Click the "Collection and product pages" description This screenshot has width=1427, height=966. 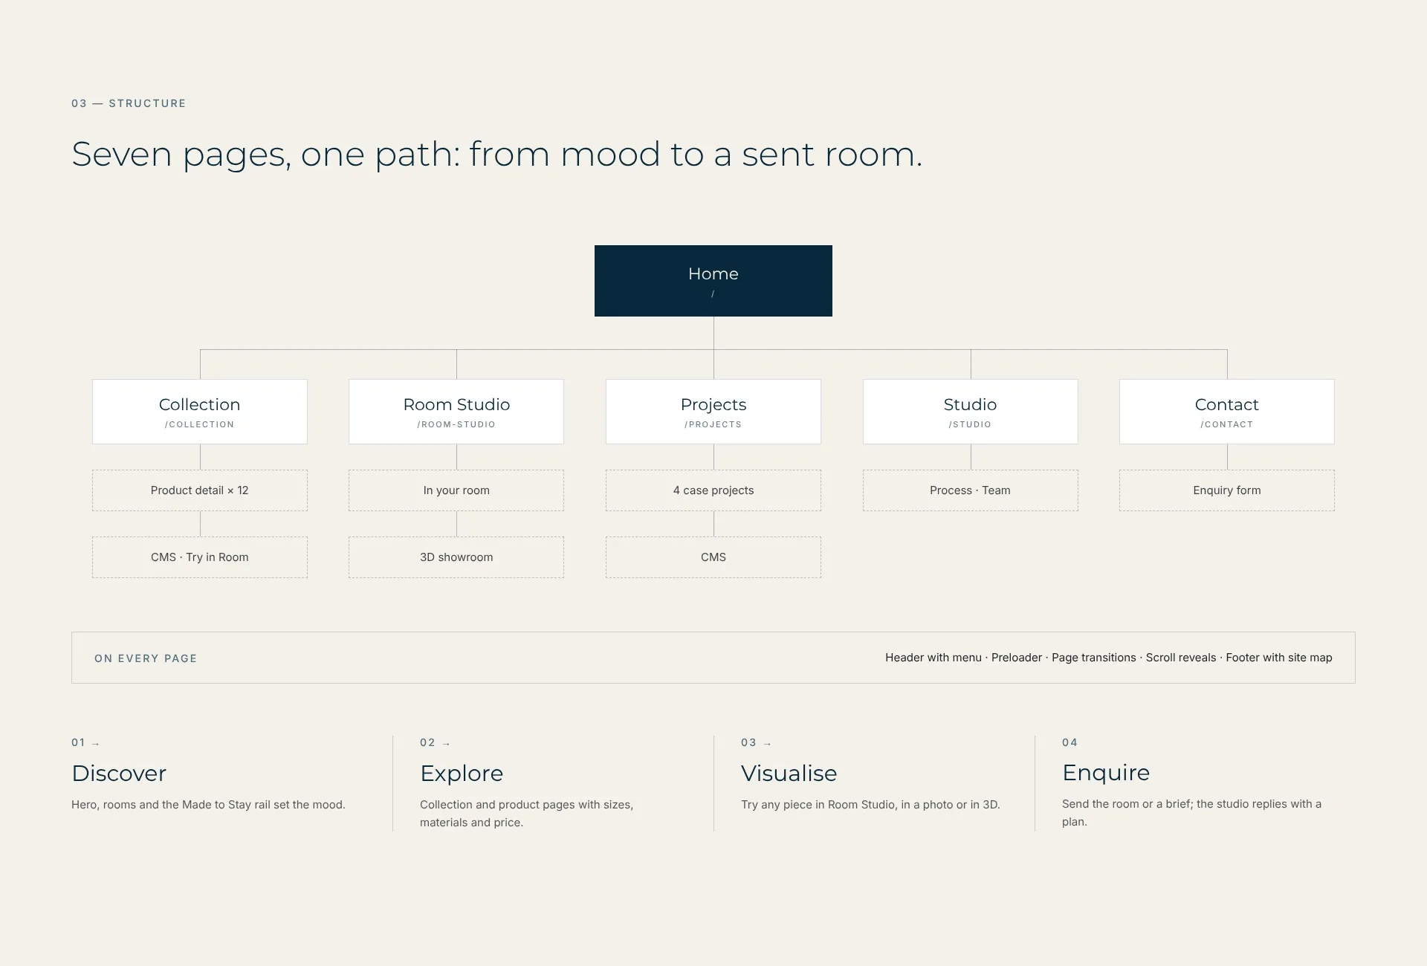tap(526, 814)
